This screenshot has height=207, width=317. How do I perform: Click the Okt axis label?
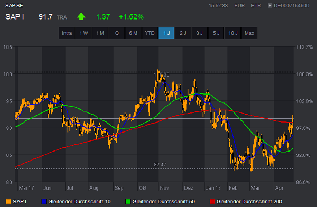click(143, 188)
